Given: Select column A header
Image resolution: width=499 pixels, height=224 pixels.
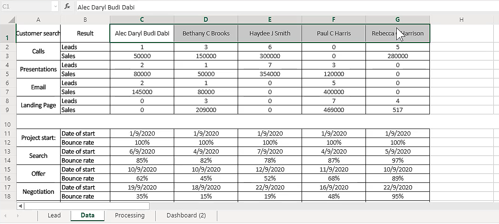Looking at the screenshot, I should [x=38, y=19].
